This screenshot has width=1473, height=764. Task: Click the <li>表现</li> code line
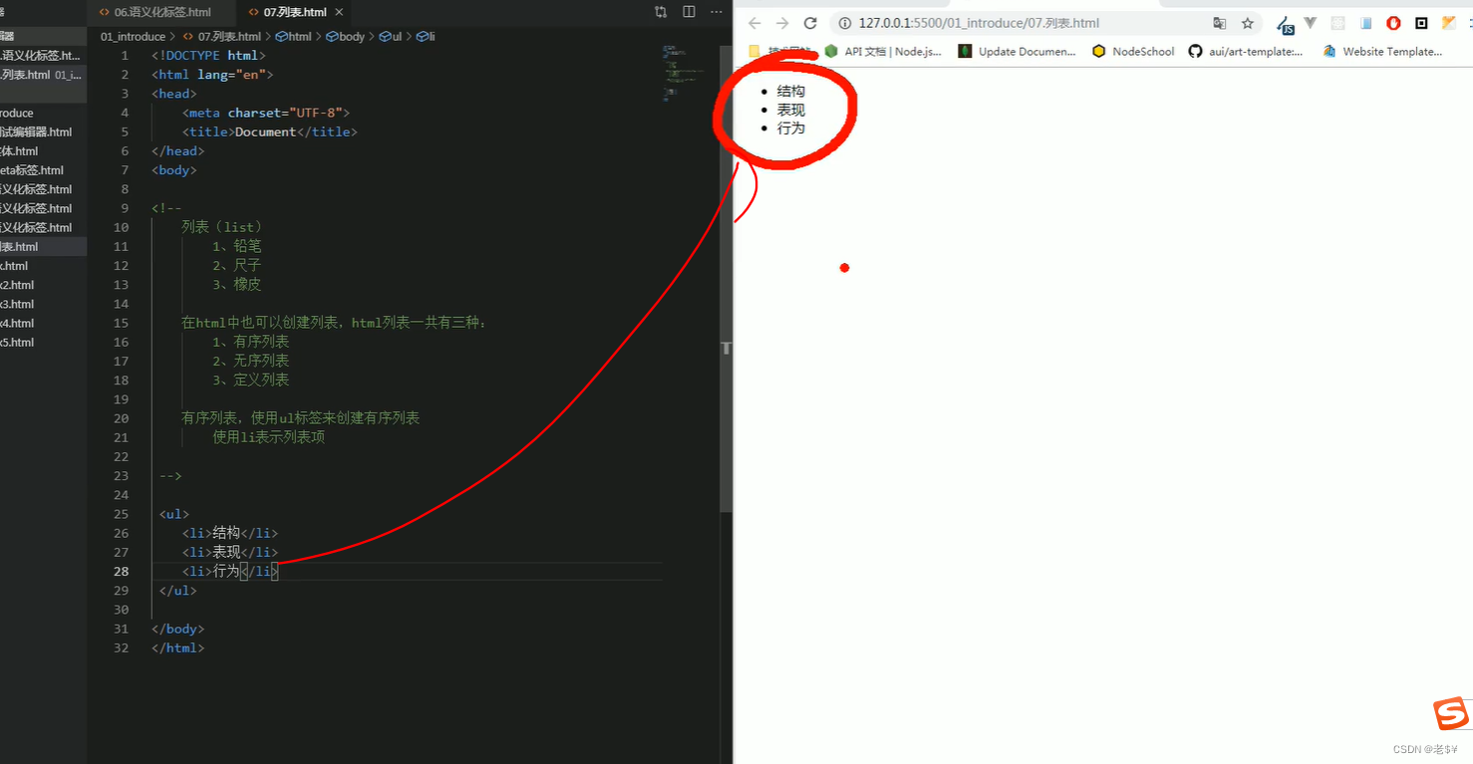[230, 552]
